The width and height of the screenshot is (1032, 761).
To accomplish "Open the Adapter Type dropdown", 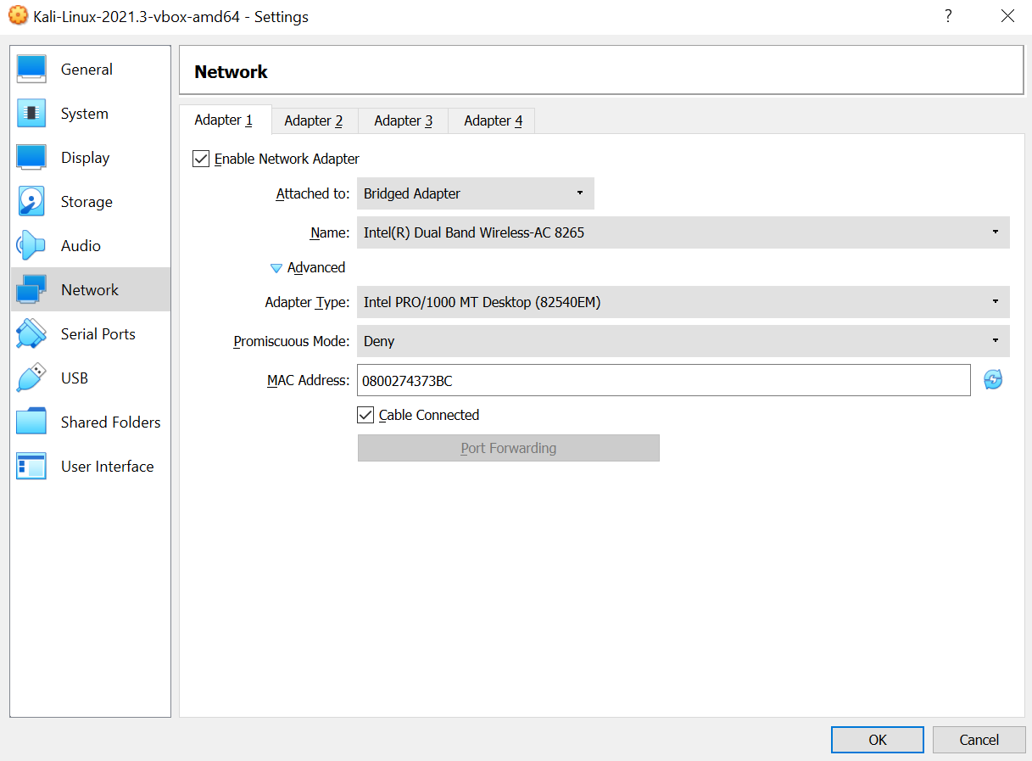I will pos(683,302).
